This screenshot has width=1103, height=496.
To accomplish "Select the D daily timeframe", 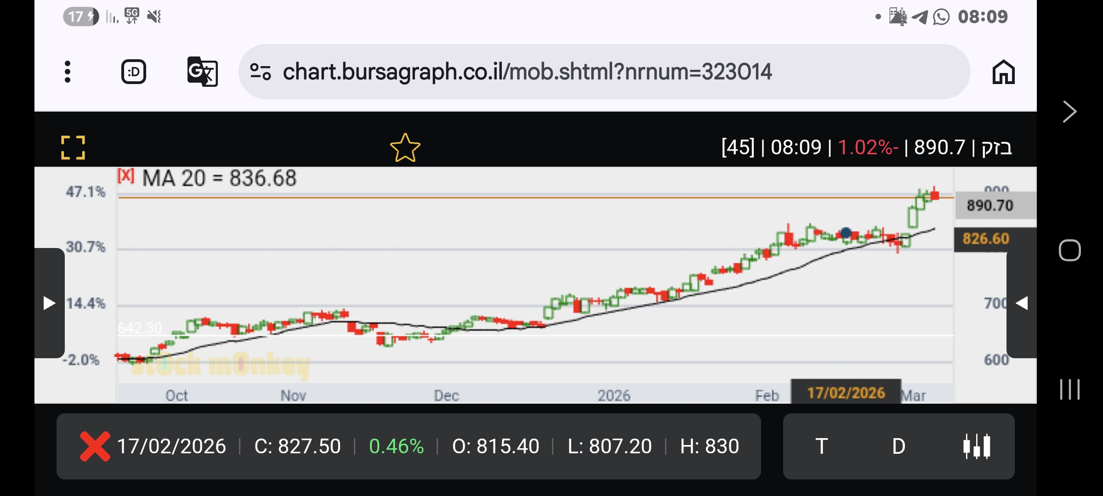I will (x=898, y=446).
